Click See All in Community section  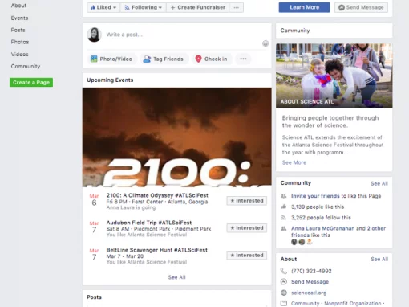coord(379,183)
